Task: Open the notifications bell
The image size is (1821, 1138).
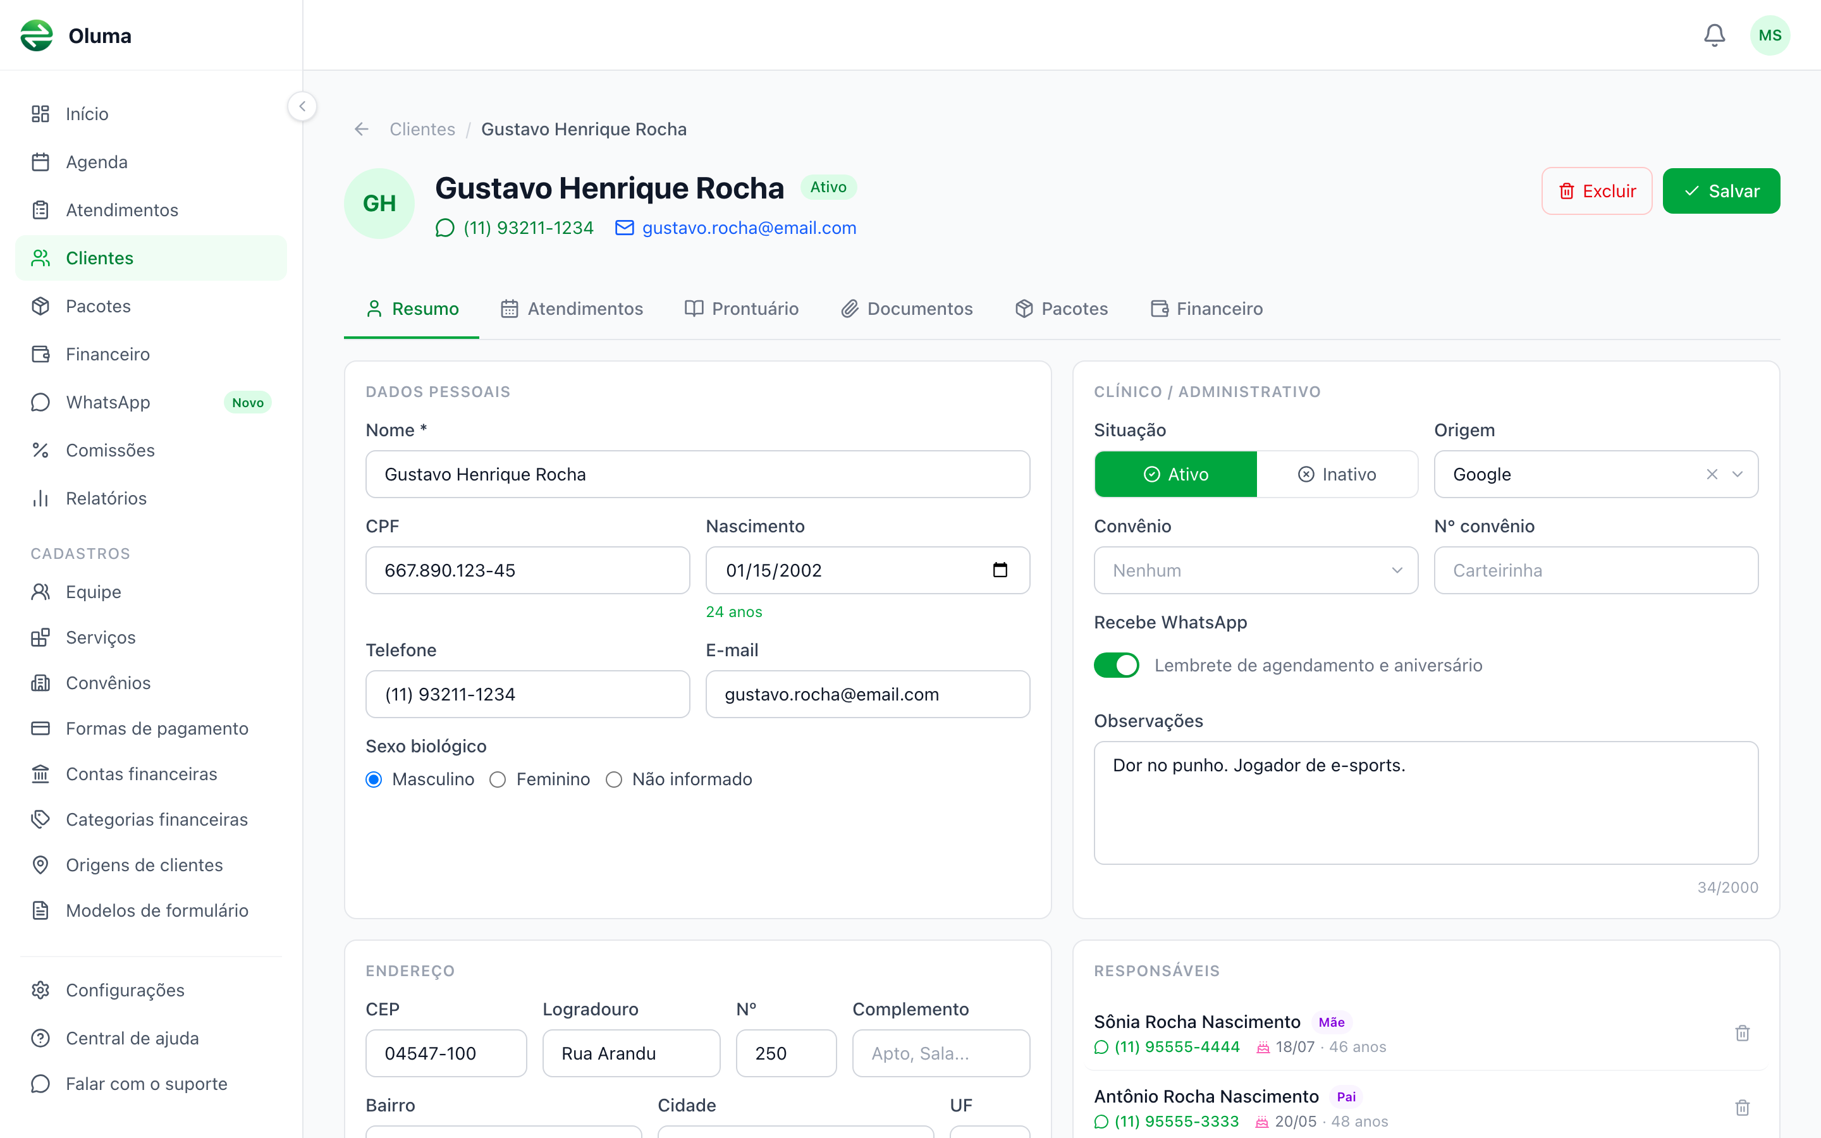Action: (x=1714, y=35)
